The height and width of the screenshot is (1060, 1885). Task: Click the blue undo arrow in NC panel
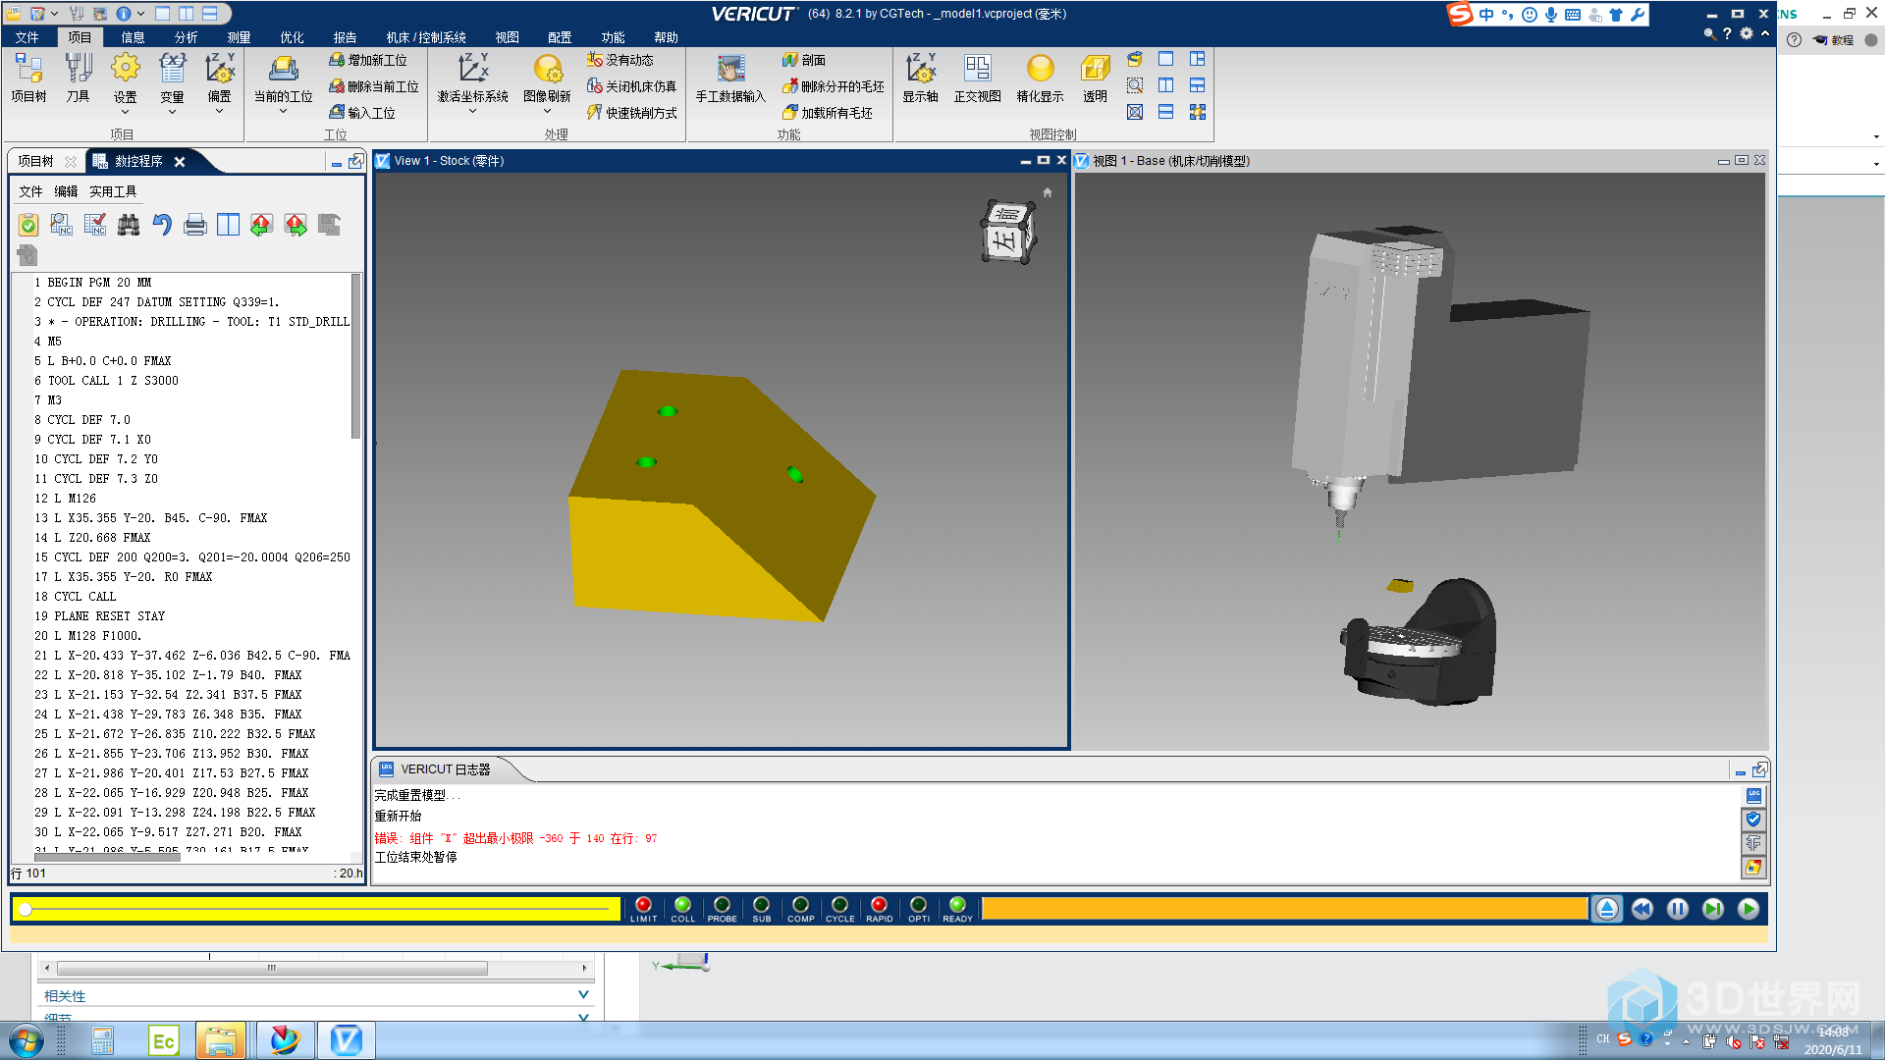pyautogui.click(x=162, y=225)
